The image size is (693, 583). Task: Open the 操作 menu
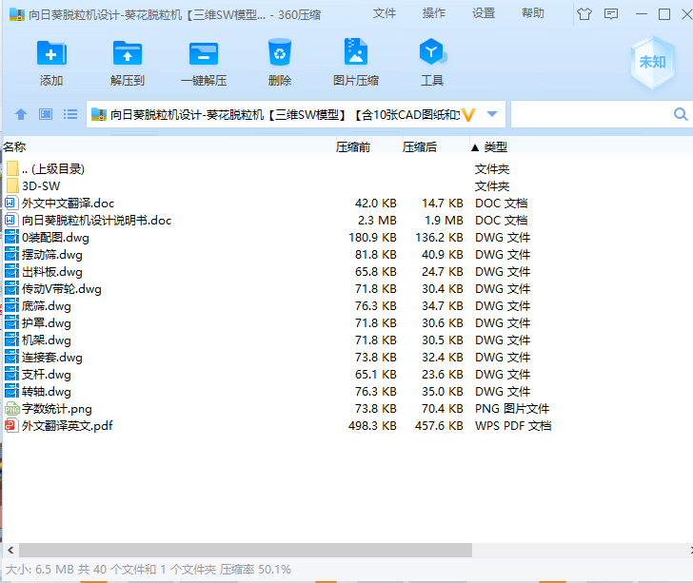coord(433,13)
